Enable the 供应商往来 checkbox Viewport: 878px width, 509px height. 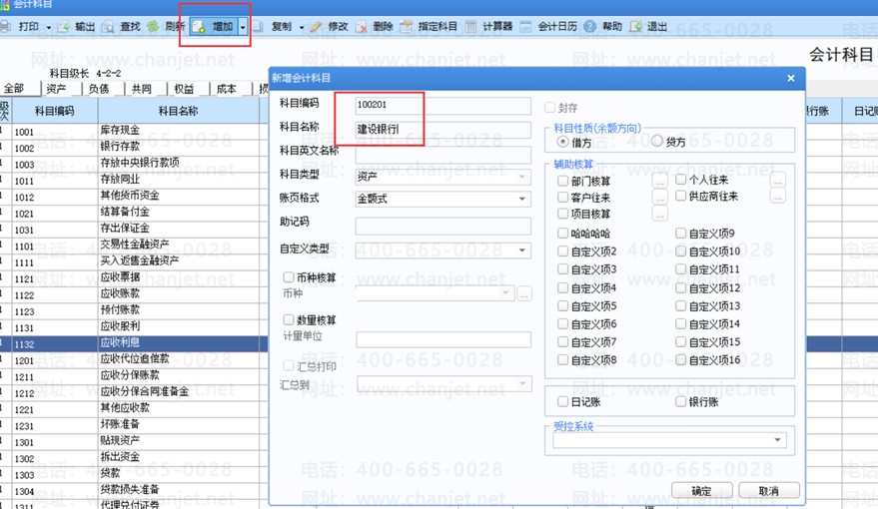681,196
